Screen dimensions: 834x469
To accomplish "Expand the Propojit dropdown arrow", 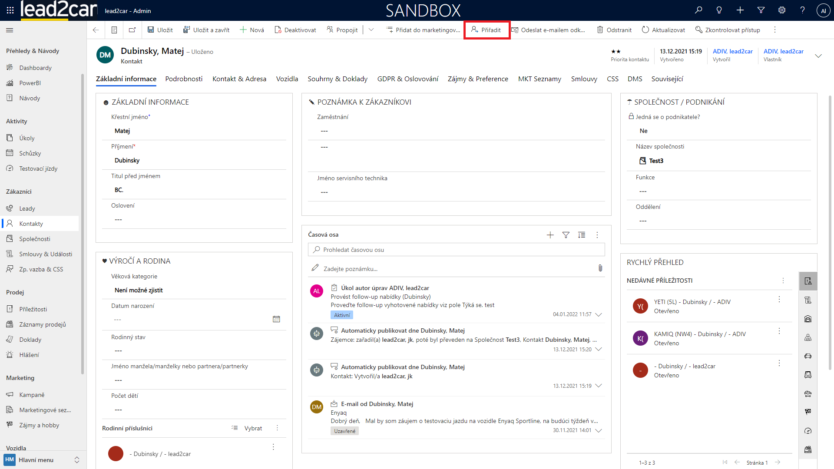I will point(371,30).
